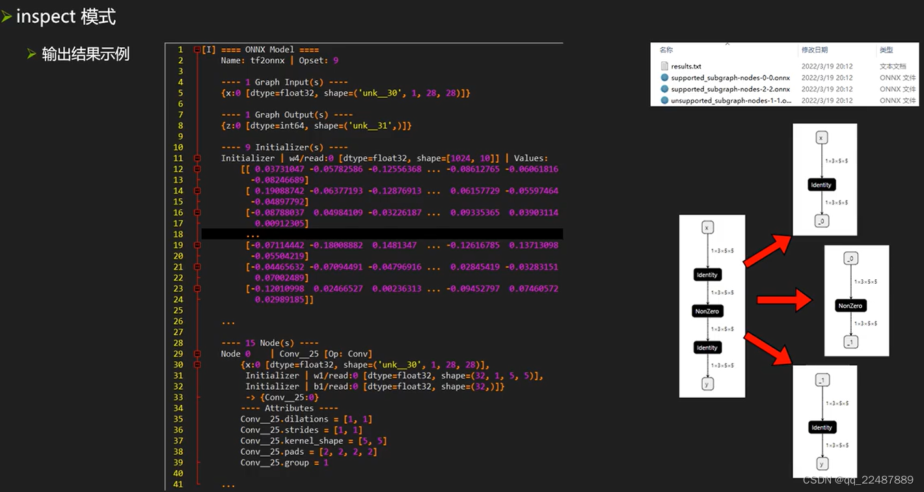Click the 文本文档 type cell for results.txt

click(x=893, y=66)
